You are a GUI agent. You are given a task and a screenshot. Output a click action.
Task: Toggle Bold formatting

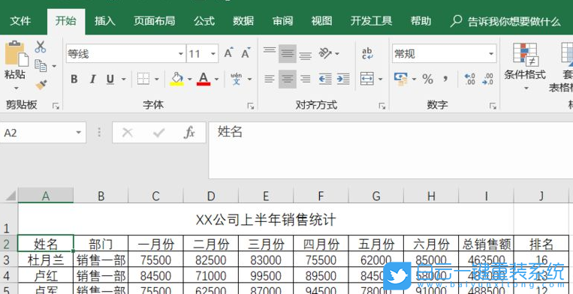(x=74, y=79)
